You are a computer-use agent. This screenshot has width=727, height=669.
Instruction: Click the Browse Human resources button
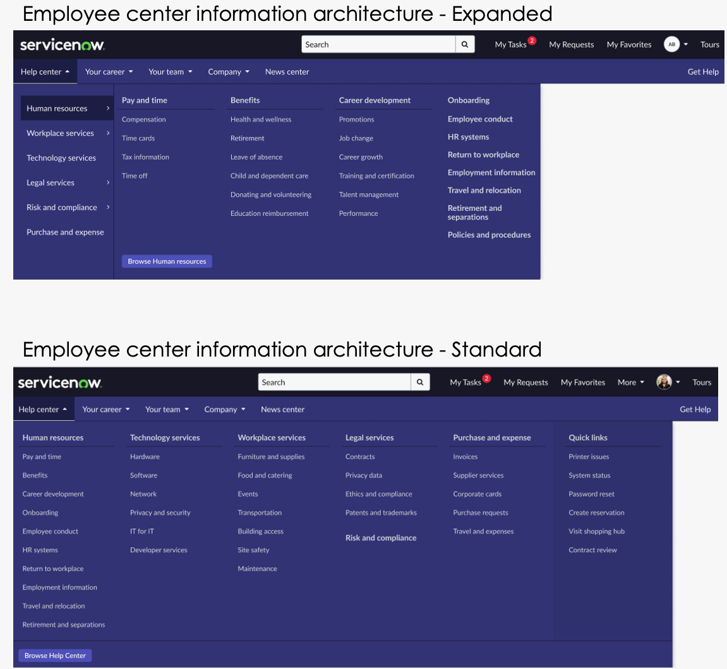click(167, 261)
